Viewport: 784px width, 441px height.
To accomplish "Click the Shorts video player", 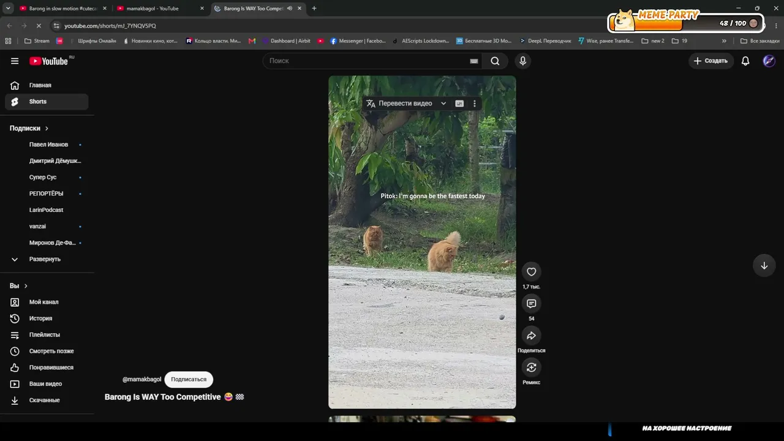I will [x=422, y=242].
